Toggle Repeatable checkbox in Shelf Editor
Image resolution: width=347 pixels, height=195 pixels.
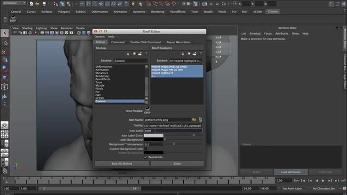click(x=145, y=157)
